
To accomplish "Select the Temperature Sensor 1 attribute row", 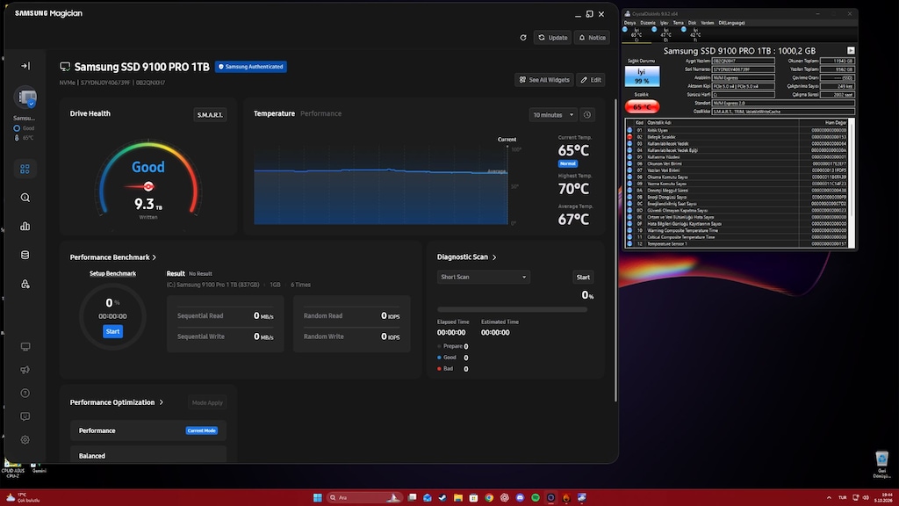I will (737, 244).
